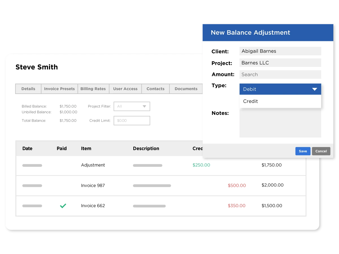This screenshot has width=339, height=254.
Task: Click the New Balance Adjustment title bar
Action: point(268,33)
